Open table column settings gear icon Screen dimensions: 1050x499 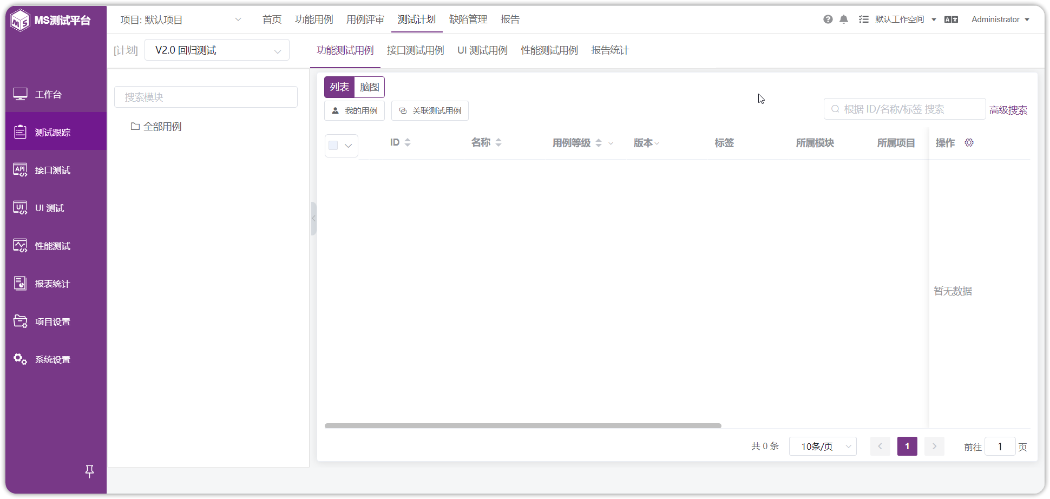[x=969, y=143]
